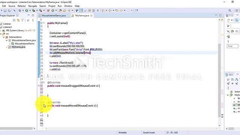240x135 pixels.
Task: Close the Myframe.java editor tab
Action: point(91,16)
